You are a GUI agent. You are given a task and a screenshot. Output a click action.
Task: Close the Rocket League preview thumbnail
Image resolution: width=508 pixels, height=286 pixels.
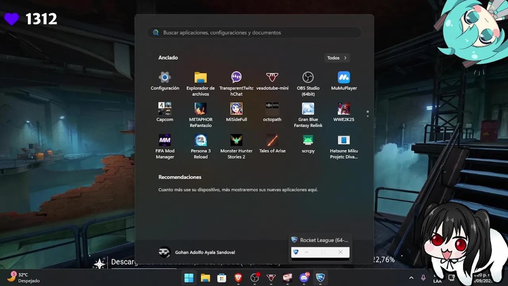click(x=340, y=252)
